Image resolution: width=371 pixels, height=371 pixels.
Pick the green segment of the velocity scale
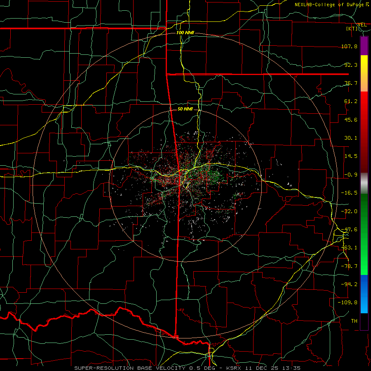pos(364,234)
